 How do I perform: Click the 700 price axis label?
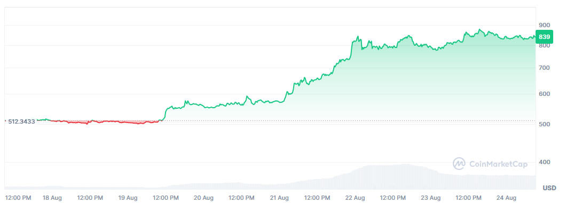545,68
